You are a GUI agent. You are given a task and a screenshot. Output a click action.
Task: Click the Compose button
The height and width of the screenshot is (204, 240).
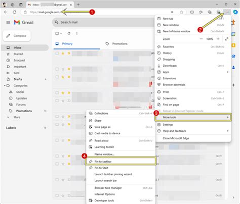pyautogui.click(x=17, y=36)
